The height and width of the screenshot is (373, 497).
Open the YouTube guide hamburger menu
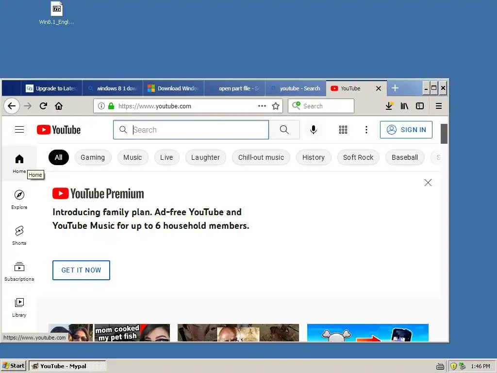point(19,130)
